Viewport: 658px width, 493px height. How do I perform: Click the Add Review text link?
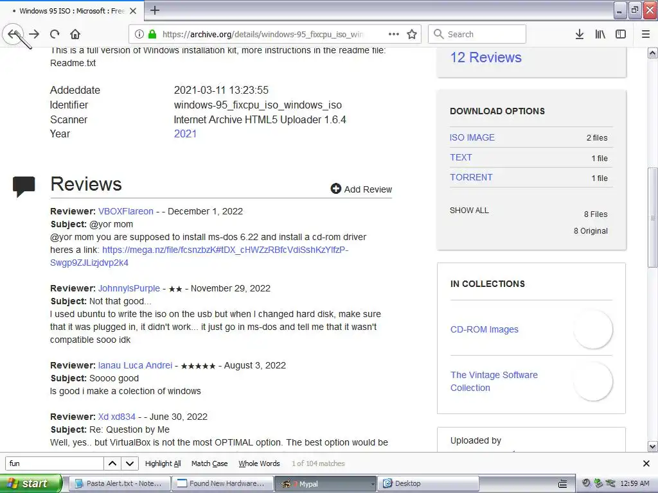click(x=368, y=189)
